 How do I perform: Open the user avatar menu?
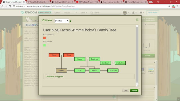[125, 13]
